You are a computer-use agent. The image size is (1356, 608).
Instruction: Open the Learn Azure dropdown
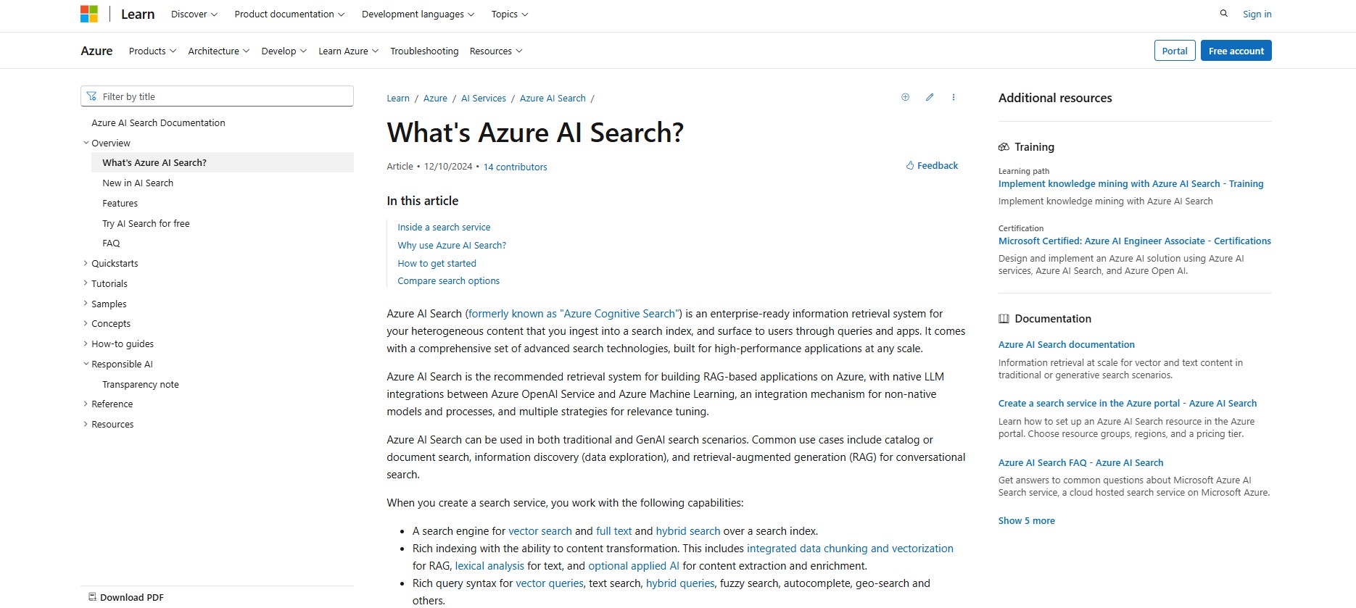[347, 51]
